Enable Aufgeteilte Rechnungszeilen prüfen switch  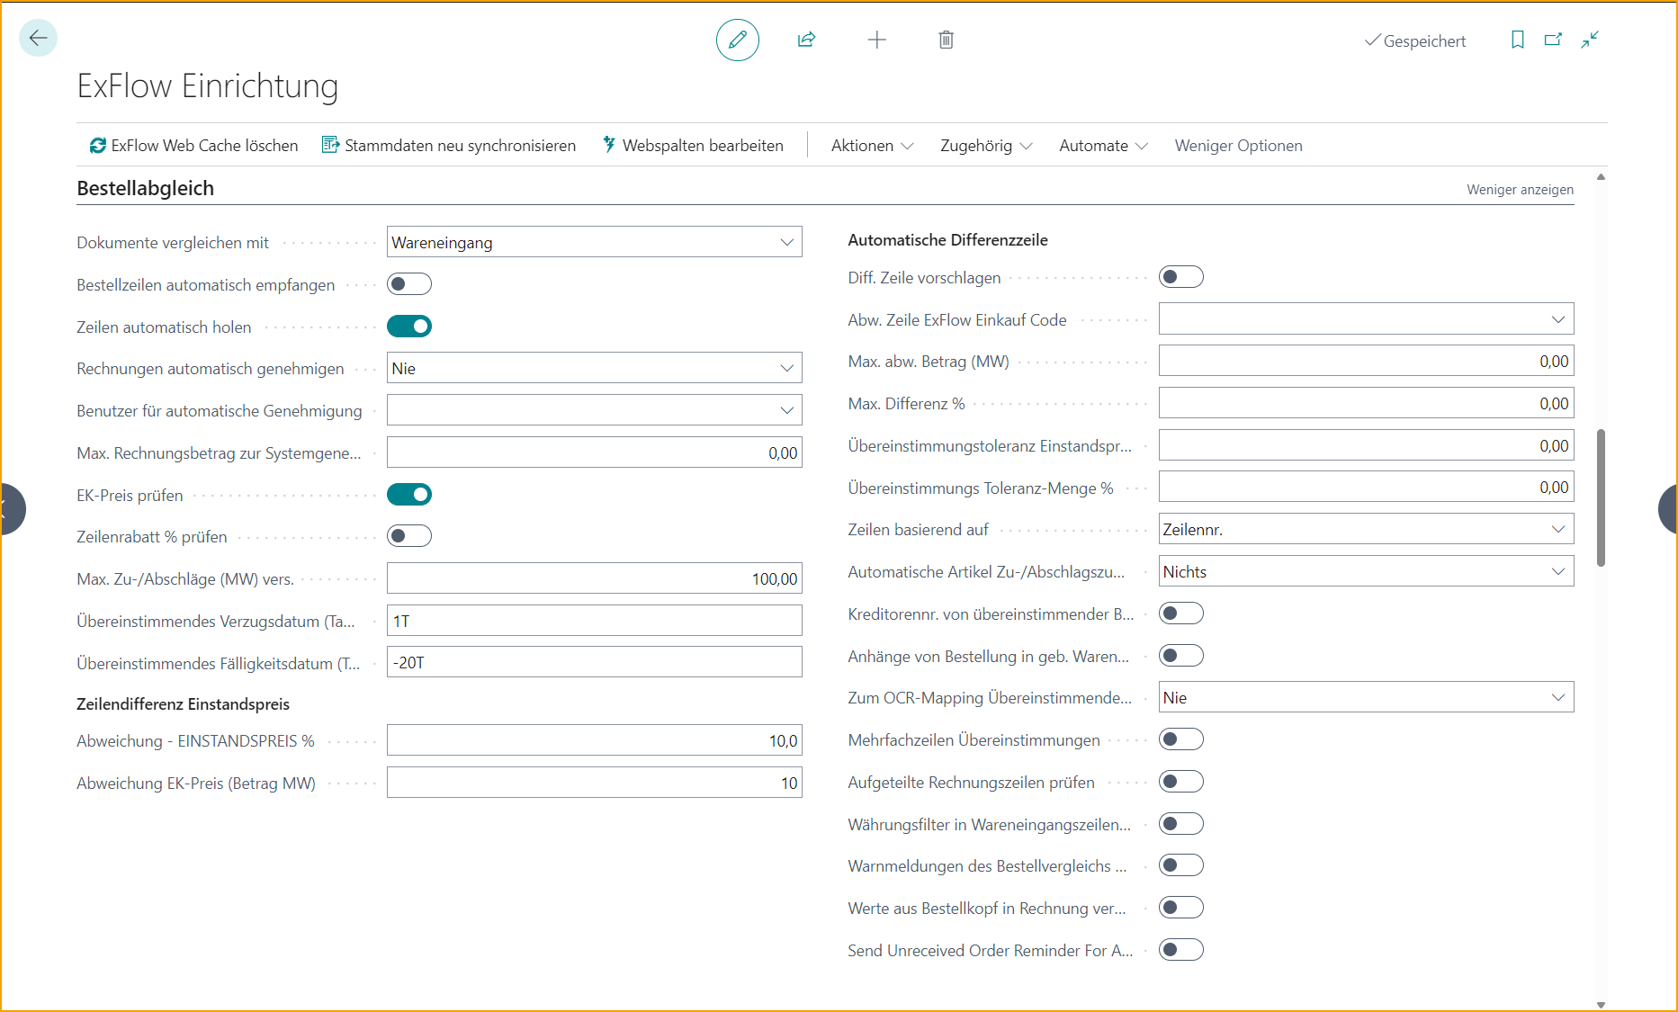[x=1181, y=782]
